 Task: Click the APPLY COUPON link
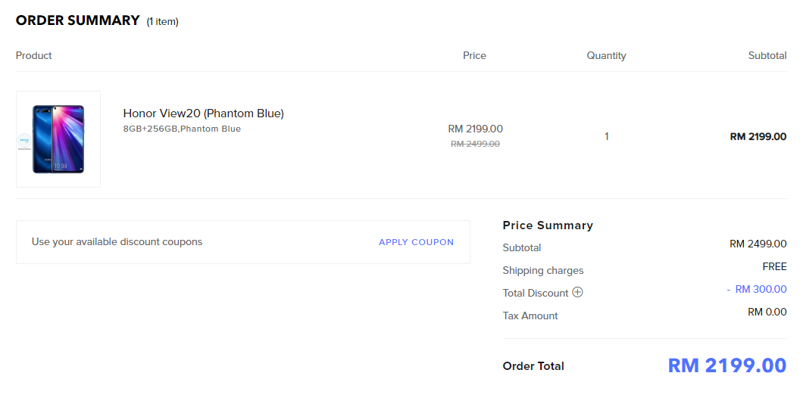pos(416,242)
